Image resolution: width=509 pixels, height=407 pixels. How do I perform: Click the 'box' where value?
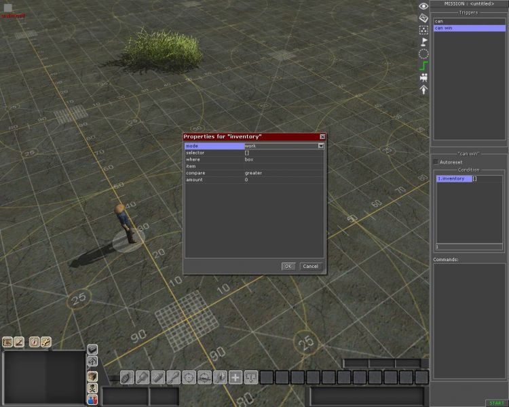[x=249, y=159]
